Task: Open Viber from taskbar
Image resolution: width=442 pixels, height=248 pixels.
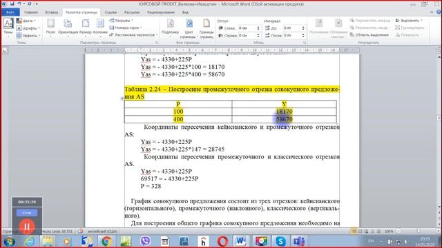Action: [145, 241]
